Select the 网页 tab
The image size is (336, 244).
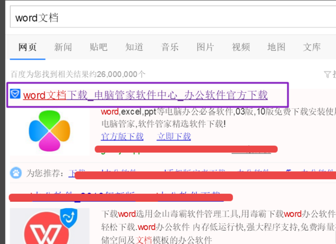pyautogui.click(x=27, y=47)
